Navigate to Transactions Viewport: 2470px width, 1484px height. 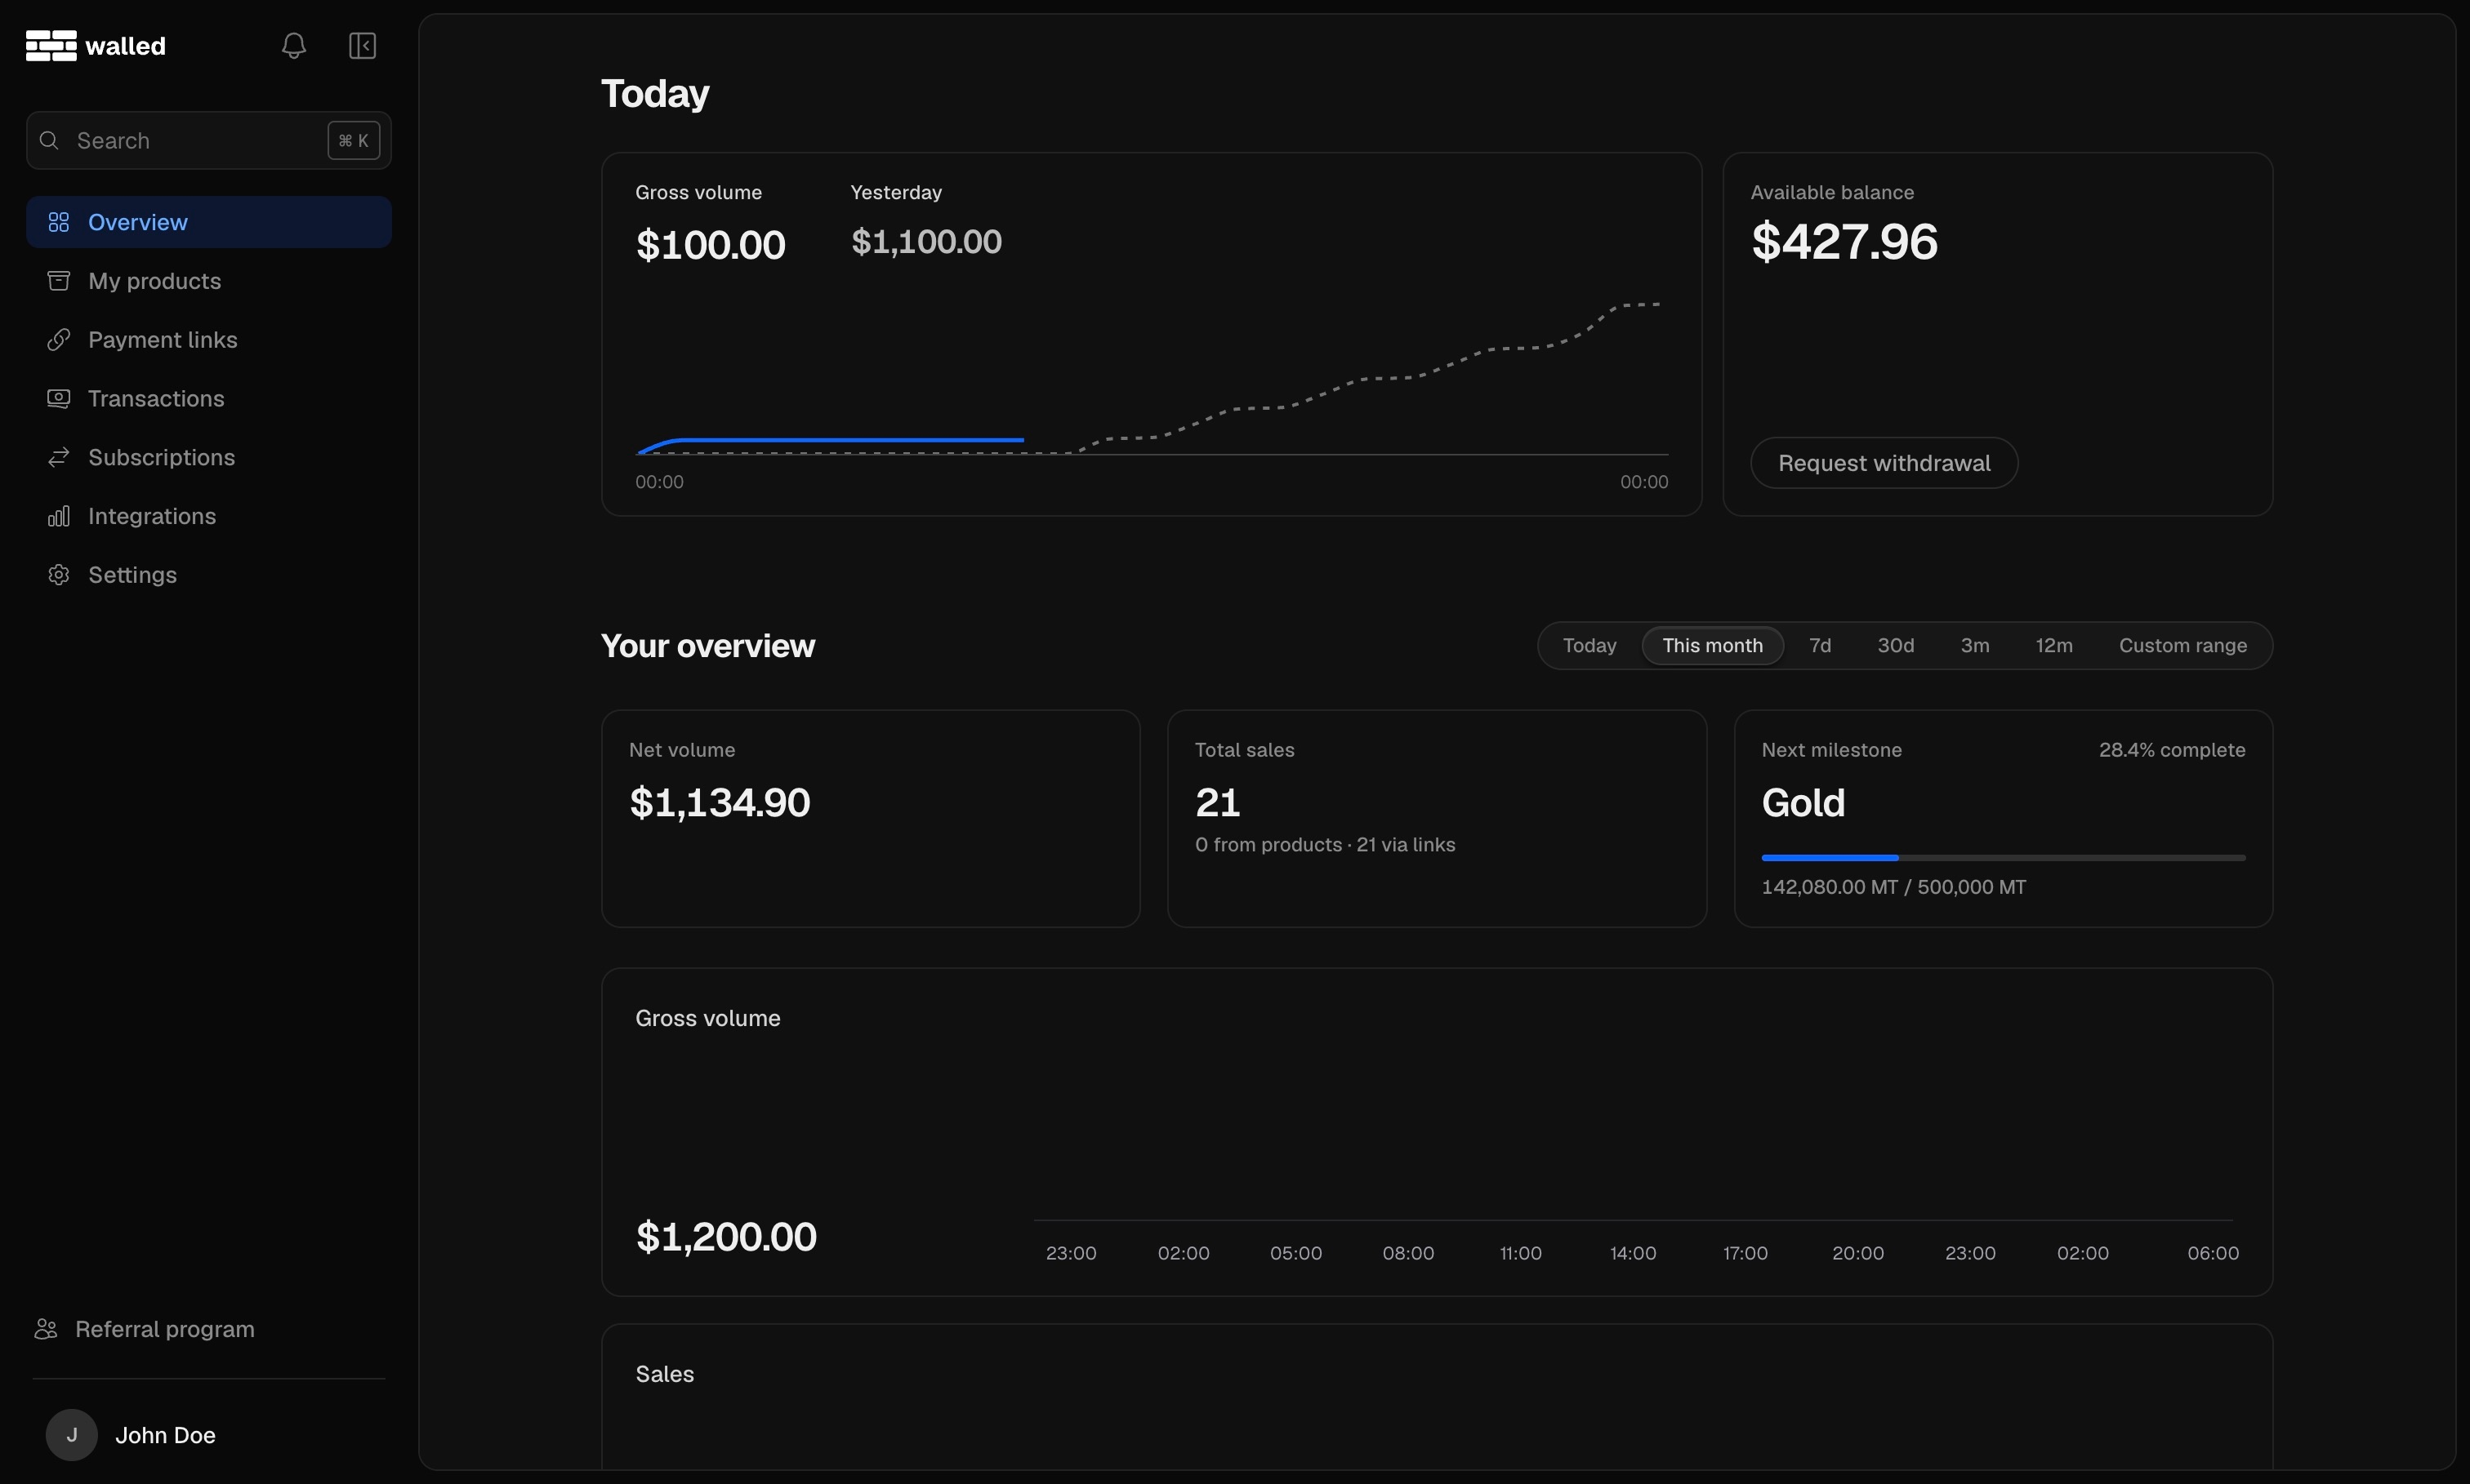(x=209, y=398)
